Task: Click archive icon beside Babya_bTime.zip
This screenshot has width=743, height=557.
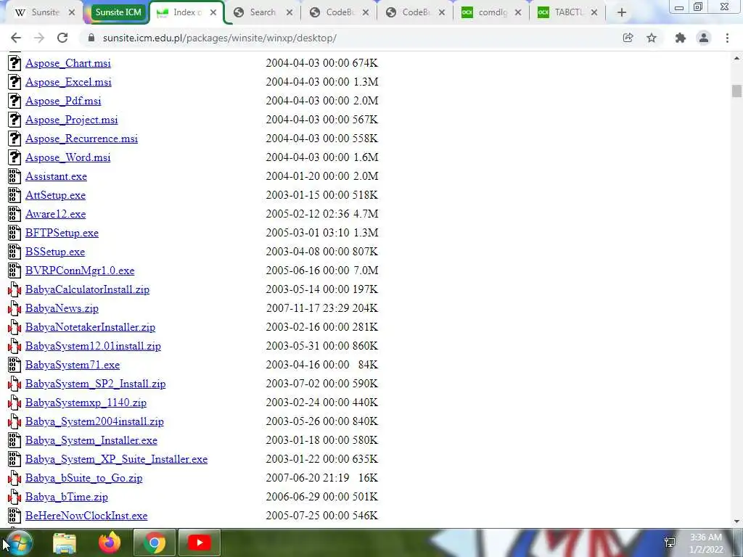Action: coord(15,497)
